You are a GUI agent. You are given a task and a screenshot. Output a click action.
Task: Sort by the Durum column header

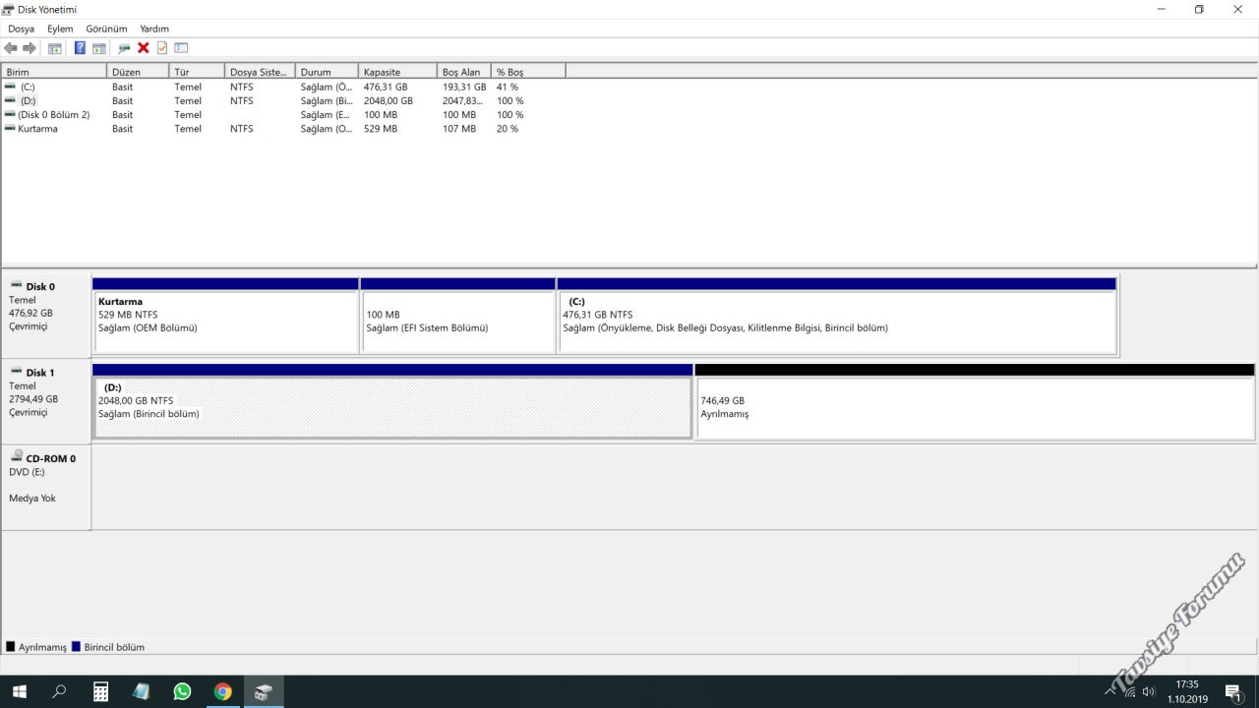coord(327,72)
